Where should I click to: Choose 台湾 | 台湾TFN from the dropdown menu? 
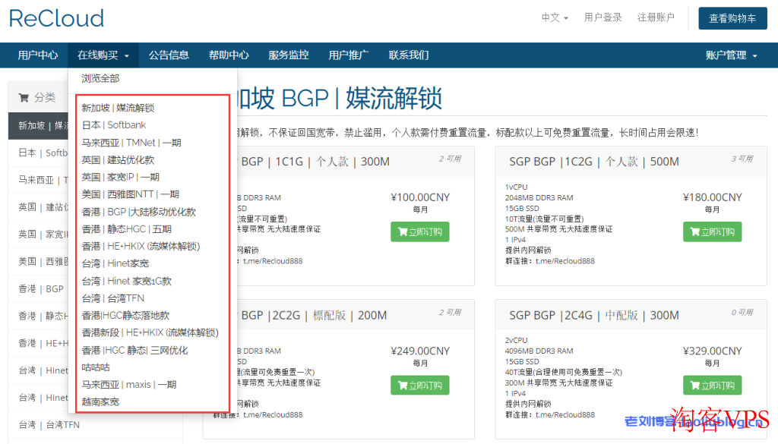click(113, 298)
